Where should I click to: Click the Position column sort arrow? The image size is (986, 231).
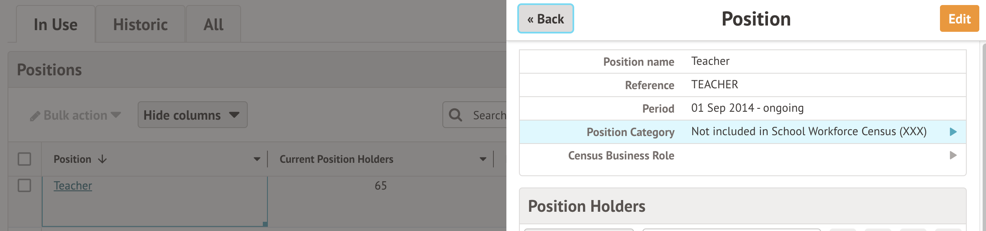point(103,159)
